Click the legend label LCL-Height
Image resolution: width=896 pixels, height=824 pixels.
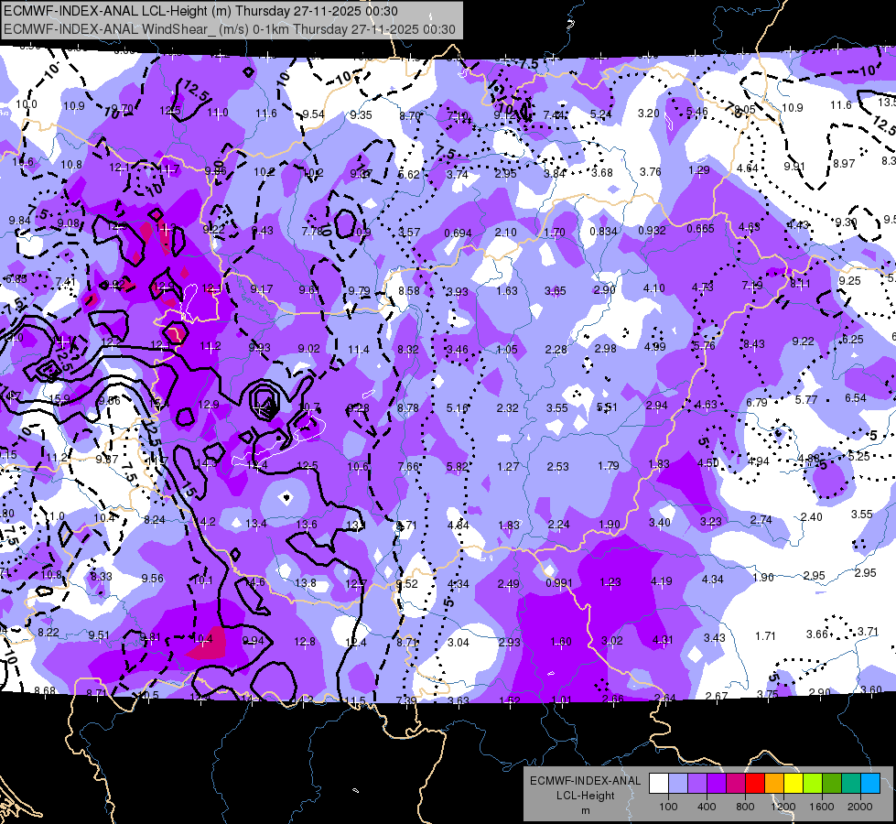coord(585,796)
